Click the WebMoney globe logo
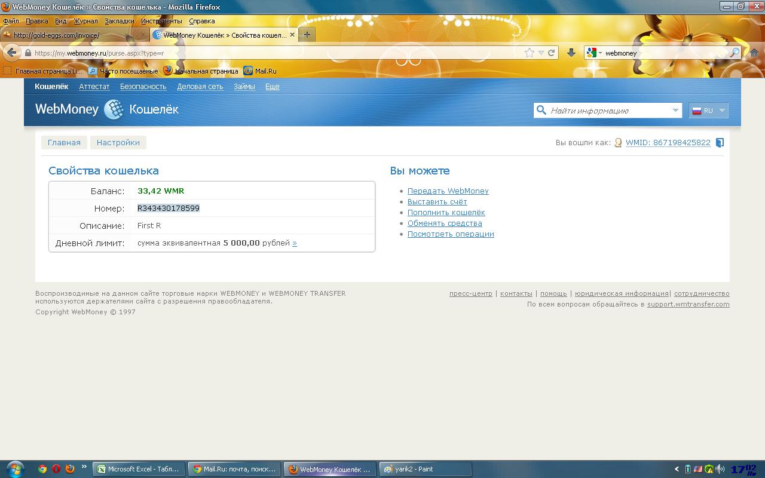The image size is (765, 478). [x=114, y=109]
